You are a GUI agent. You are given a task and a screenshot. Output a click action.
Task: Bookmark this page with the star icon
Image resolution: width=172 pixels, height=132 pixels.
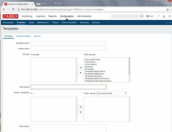coord(168,10)
